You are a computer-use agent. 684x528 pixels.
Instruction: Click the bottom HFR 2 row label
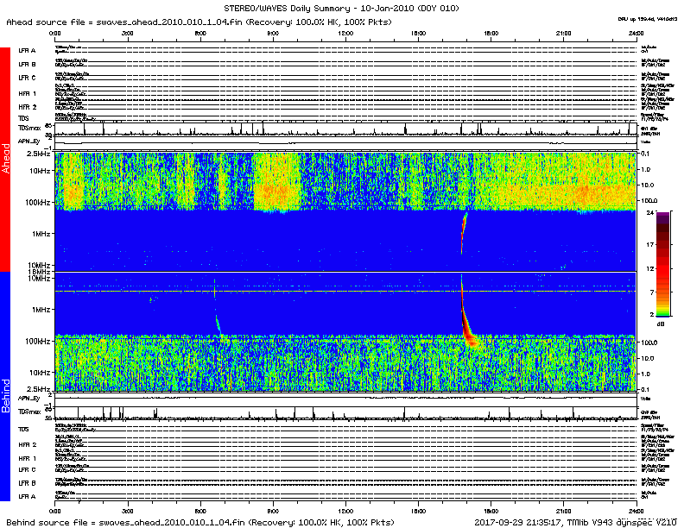click(x=27, y=444)
